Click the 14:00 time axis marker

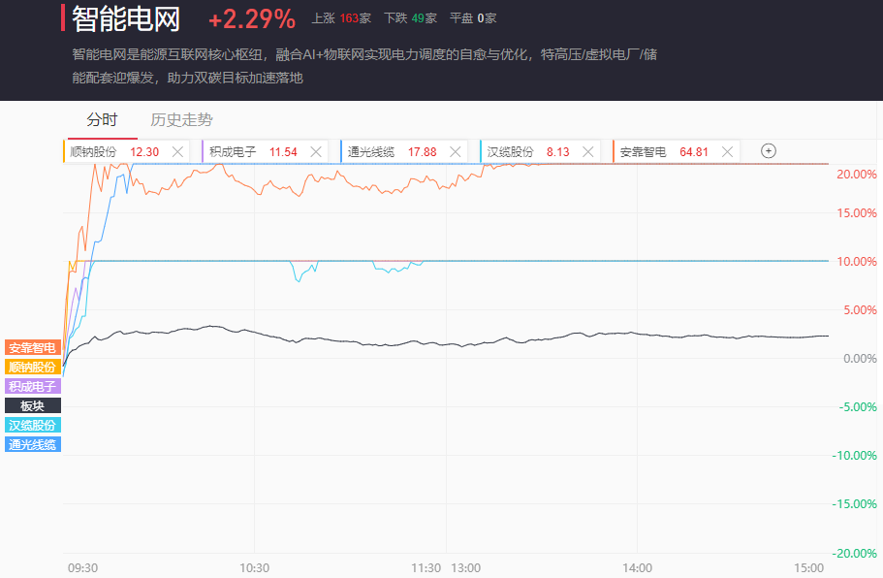pos(637,568)
